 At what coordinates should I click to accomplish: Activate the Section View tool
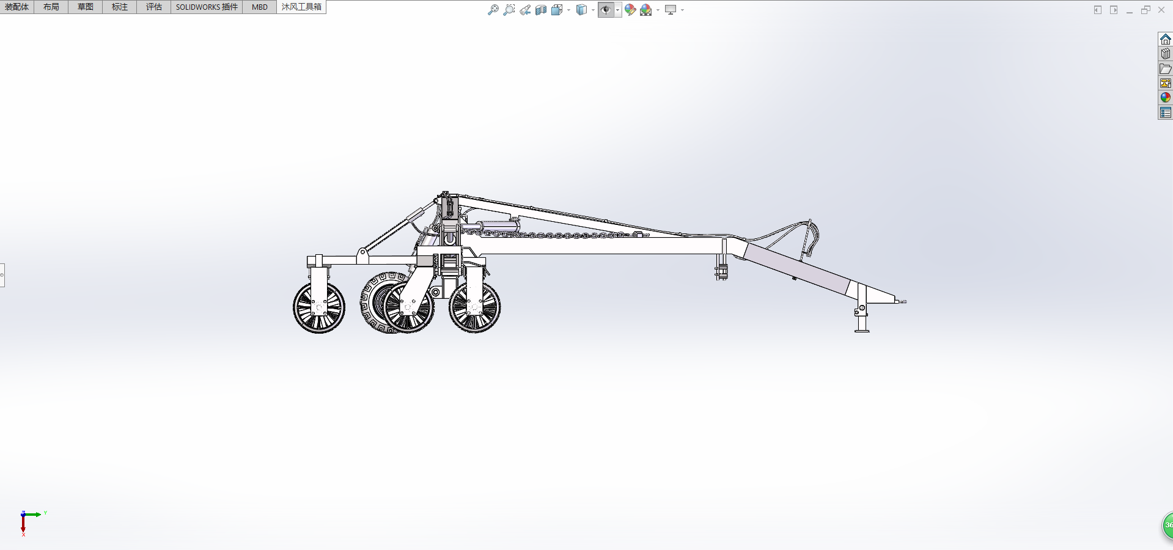pos(541,10)
